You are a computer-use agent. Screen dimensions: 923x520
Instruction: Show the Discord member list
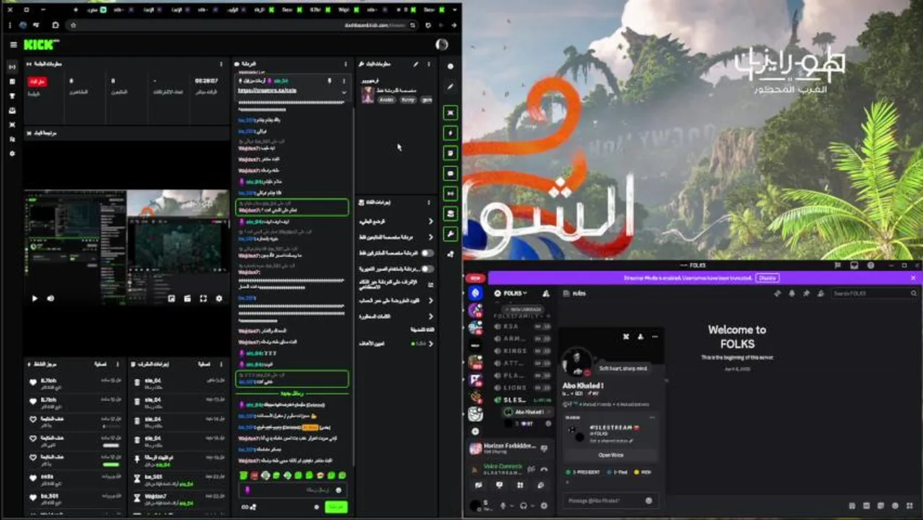pyautogui.click(x=820, y=293)
